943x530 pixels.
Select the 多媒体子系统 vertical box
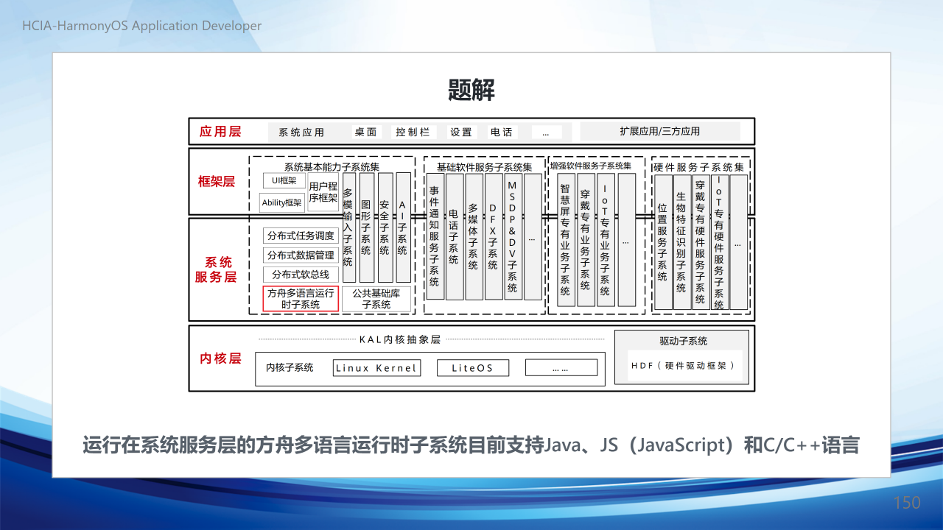(x=474, y=236)
